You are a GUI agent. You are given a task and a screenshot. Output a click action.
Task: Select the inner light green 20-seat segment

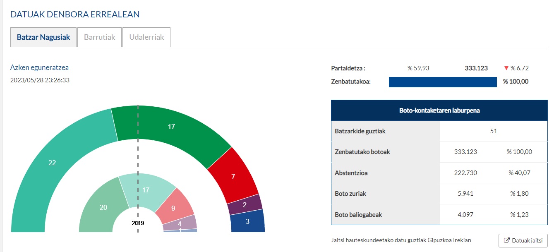[103, 207]
